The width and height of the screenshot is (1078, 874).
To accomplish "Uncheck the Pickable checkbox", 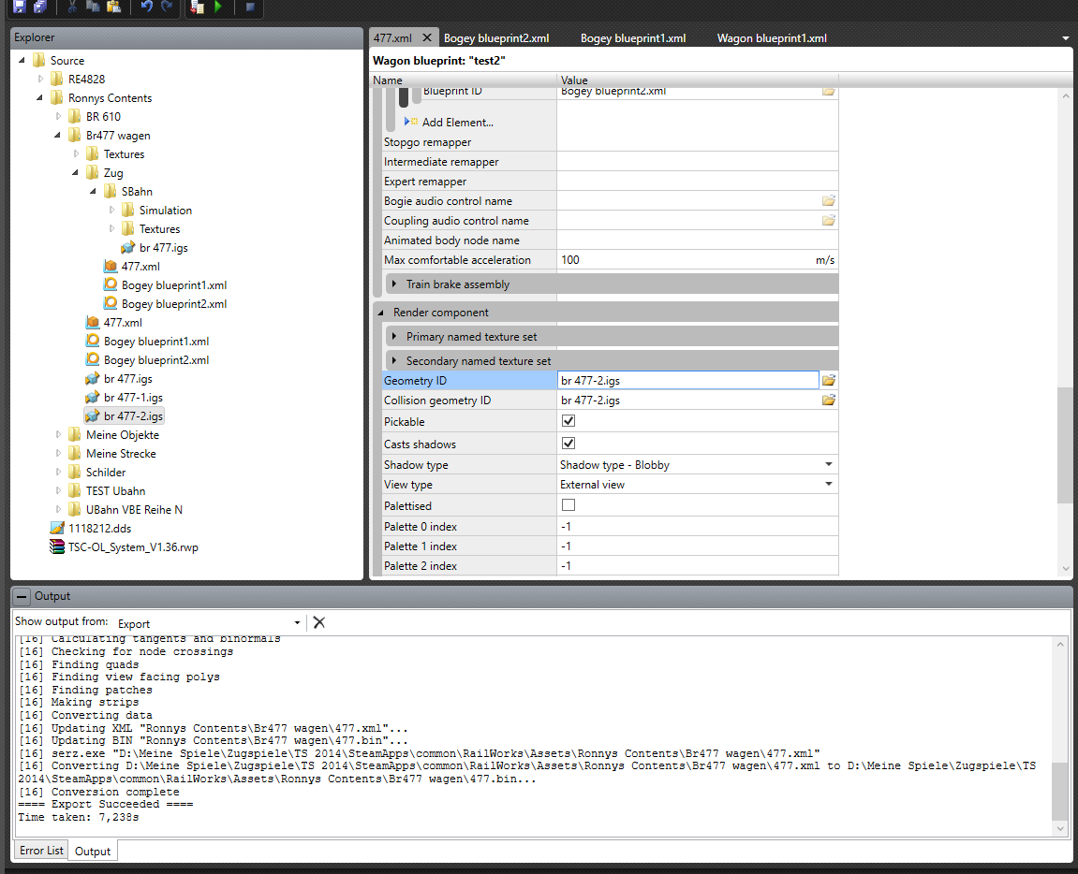I will [x=569, y=422].
